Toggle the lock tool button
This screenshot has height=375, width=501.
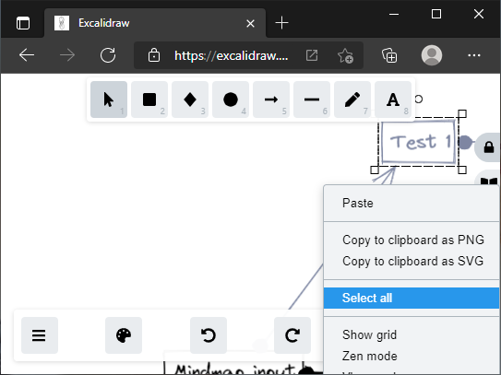point(488,147)
